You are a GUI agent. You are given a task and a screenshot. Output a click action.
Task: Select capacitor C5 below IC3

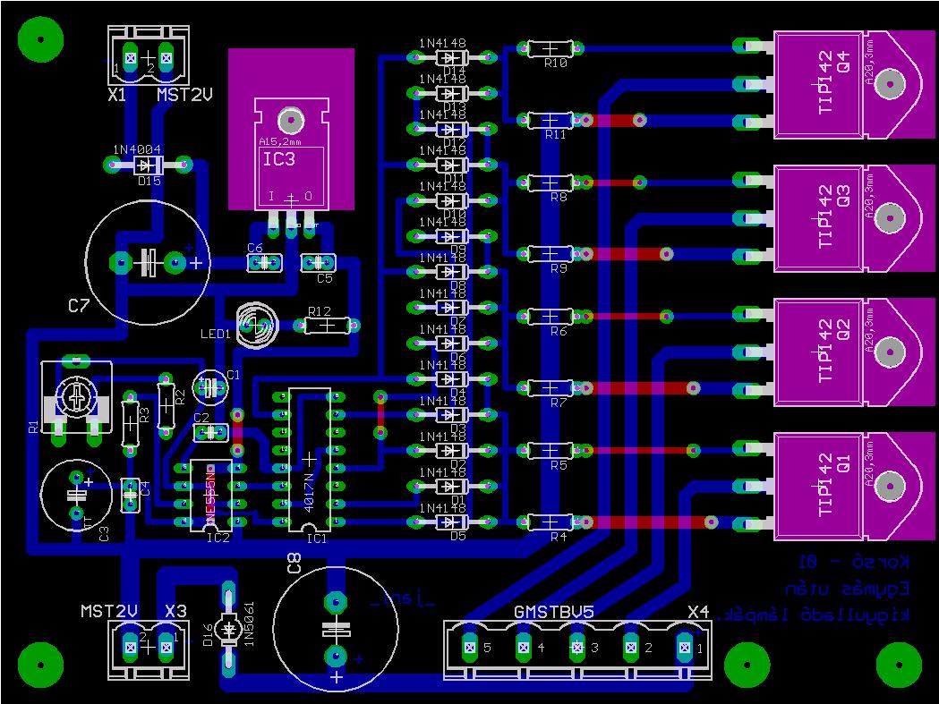(318, 262)
